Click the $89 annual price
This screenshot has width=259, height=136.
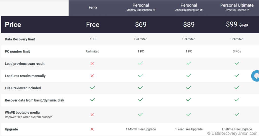(189, 24)
